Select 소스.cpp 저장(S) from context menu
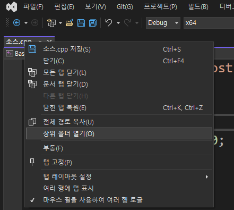The width and height of the screenshot is (234, 210). pyautogui.click(x=119, y=49)
